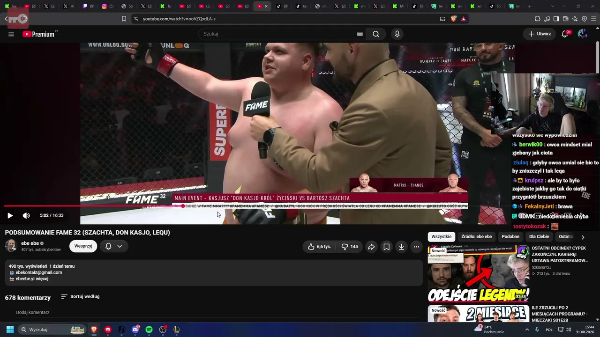Toggle the browser sidebar panel
This screenshot has width=600, height=337.
[x=556, y=19]
